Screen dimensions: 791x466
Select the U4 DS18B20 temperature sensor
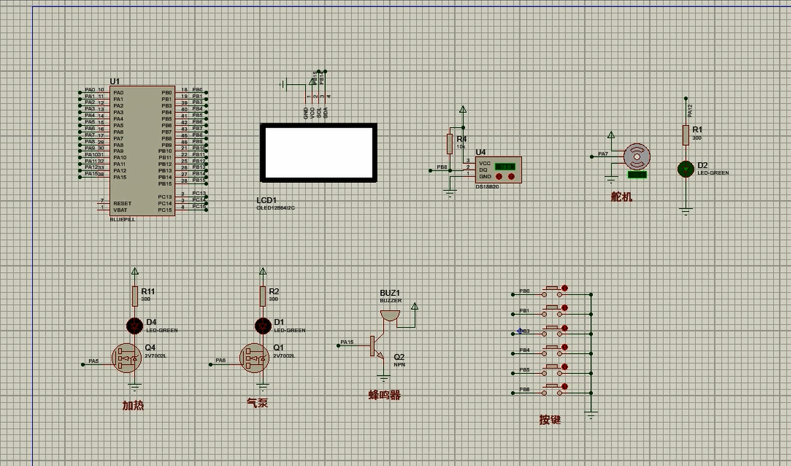498,170
